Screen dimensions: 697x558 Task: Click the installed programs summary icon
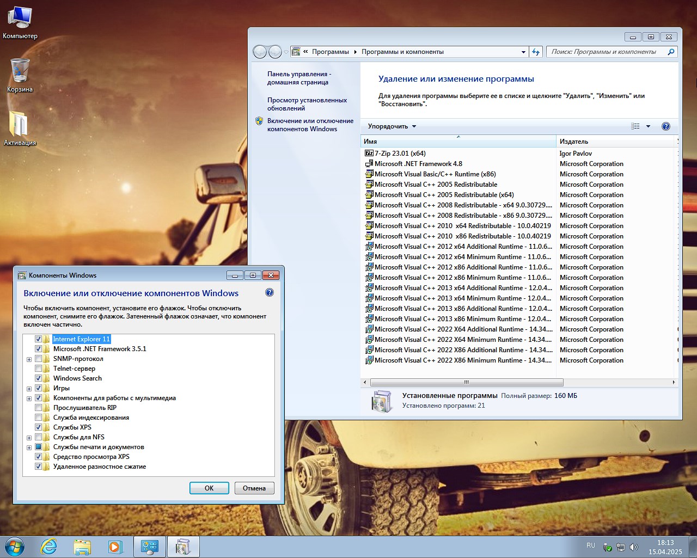(x=381, y=401)
